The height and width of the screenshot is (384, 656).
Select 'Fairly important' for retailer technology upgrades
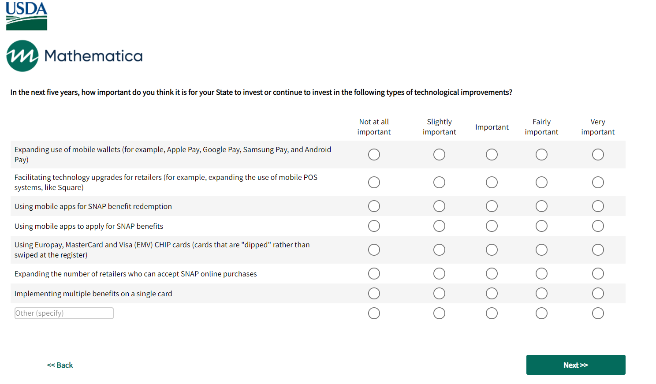tap(541, 183)
